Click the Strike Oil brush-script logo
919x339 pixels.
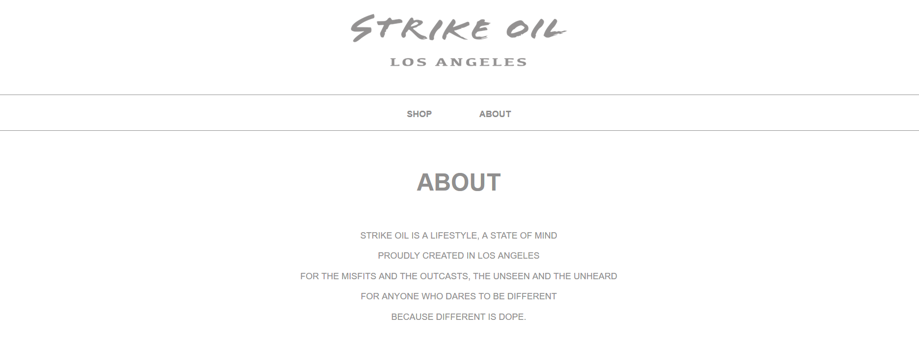click(x=458, y=28)
